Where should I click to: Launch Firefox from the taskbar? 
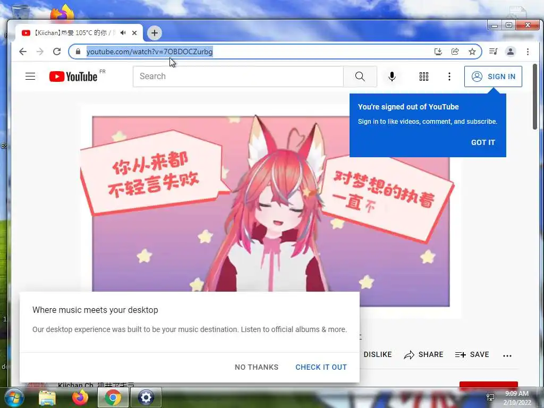(x=80, y=398)
